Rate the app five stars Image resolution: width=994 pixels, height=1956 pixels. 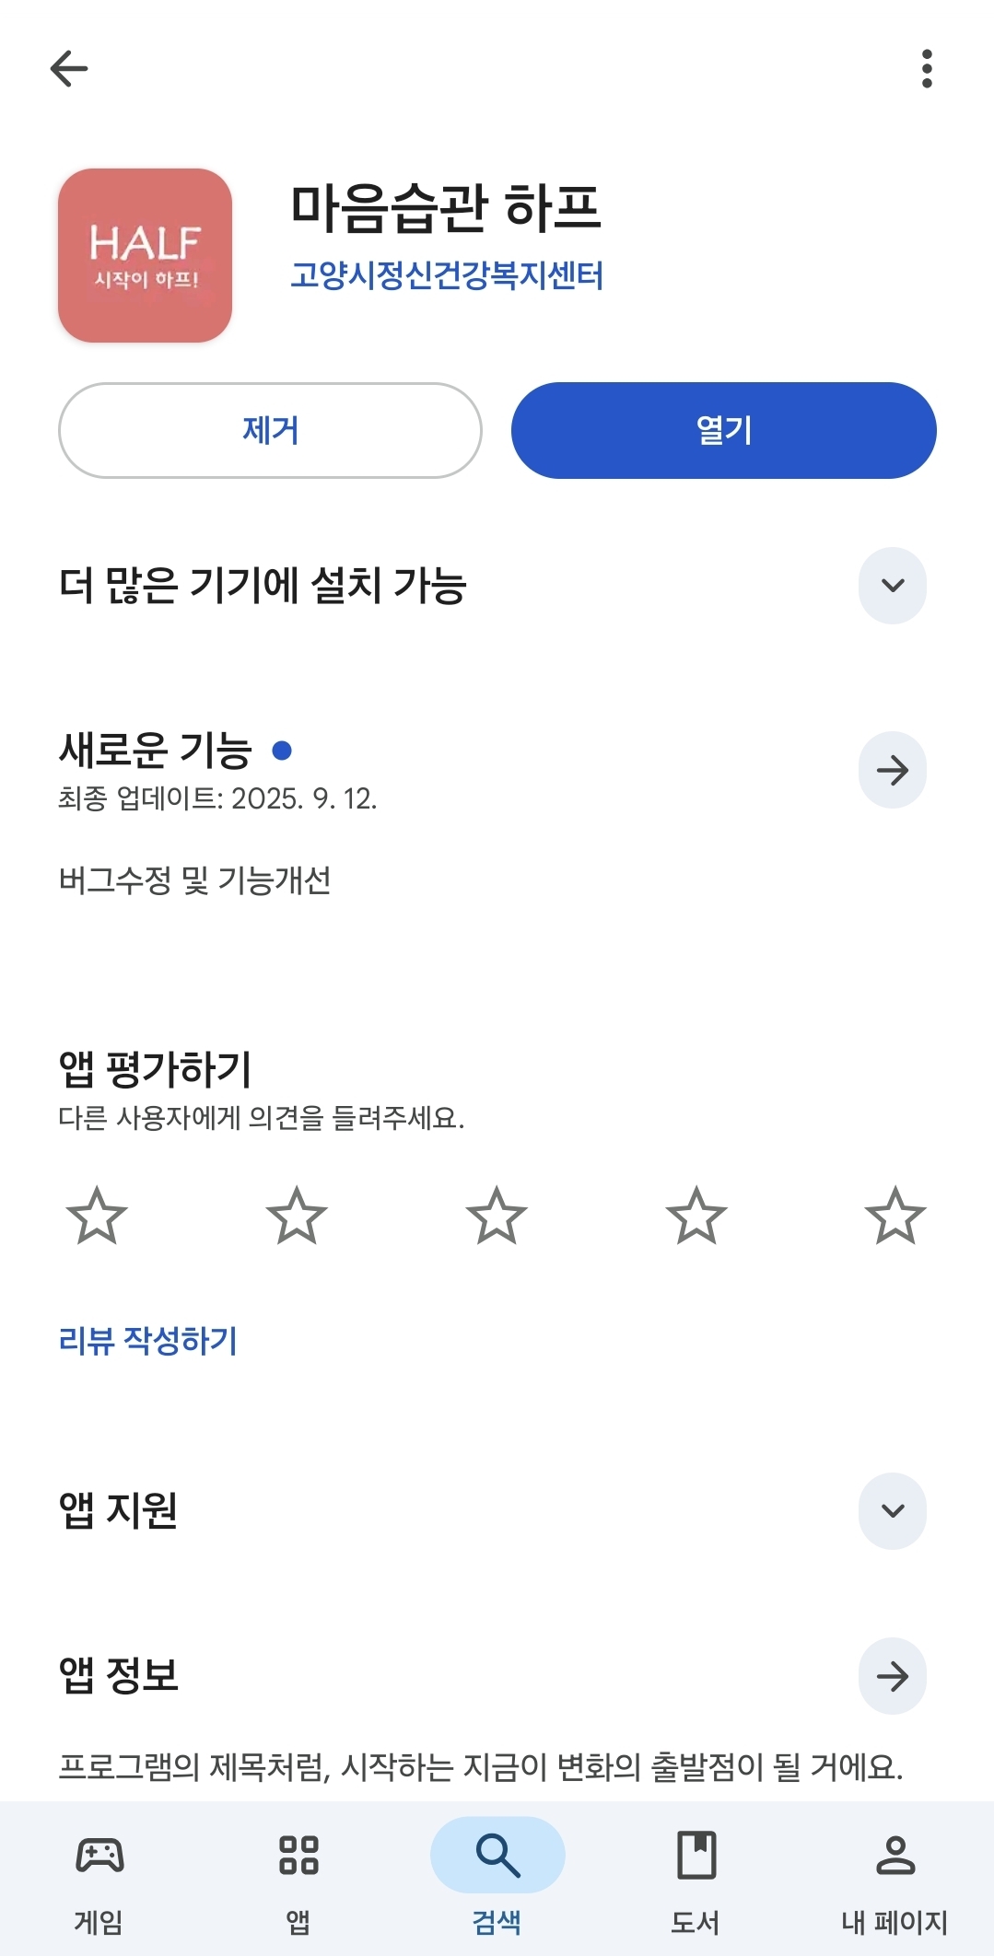point(895,1216)
